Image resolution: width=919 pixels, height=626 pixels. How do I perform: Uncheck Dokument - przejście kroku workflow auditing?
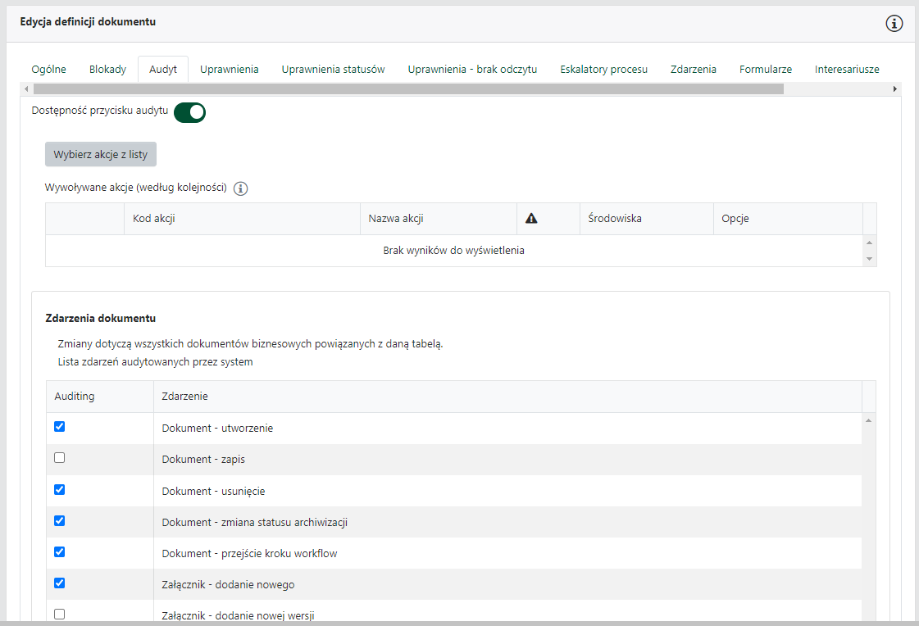[59, 552]
